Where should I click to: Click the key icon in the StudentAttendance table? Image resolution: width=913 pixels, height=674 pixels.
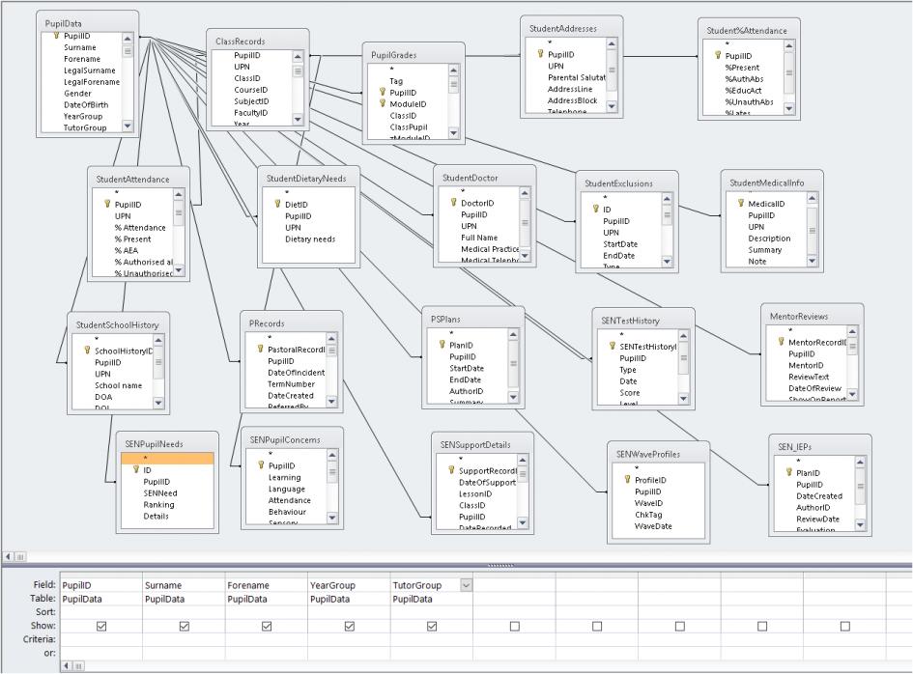107,204
